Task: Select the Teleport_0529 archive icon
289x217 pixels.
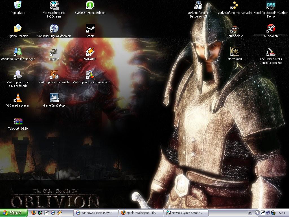Action: point(18,121)
